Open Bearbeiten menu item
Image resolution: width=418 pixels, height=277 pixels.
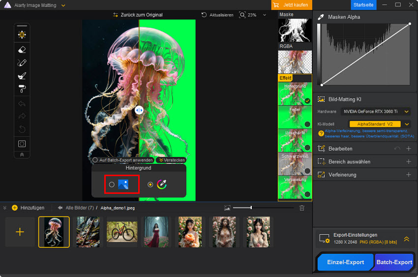tap(340, 149)
